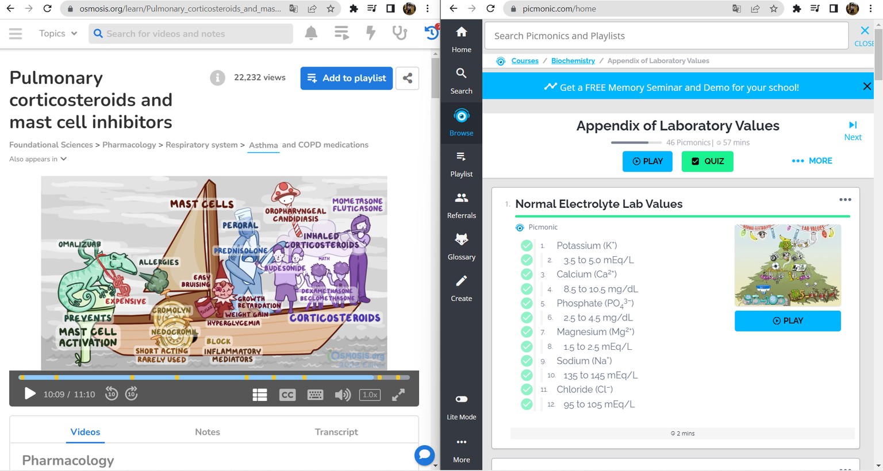This screenshot has width=883, height=471.
Task: Go to Next Picmonic playlist
Action: click(853, 130)
